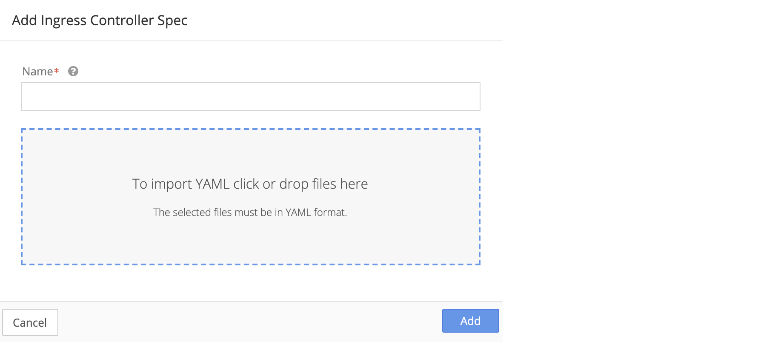Click the blue Add button
Screen dimensions: 778x342
click(x=470, y=321)
